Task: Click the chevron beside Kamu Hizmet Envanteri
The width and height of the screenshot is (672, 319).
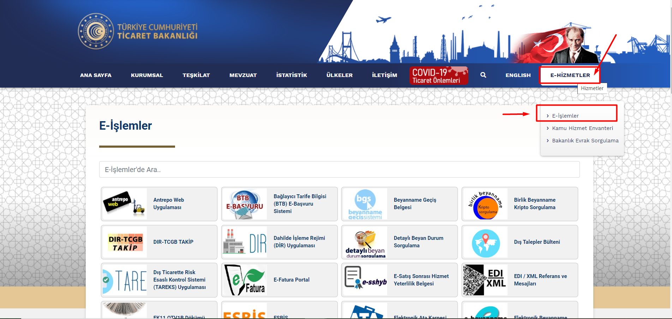Action: point(547,128)
